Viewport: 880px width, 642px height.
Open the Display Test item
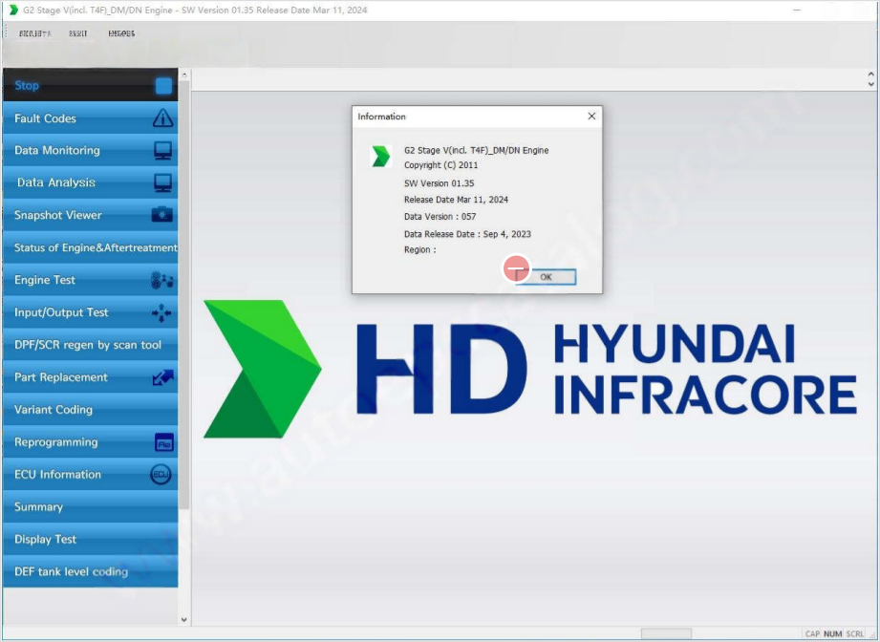[x=45, y=540]
